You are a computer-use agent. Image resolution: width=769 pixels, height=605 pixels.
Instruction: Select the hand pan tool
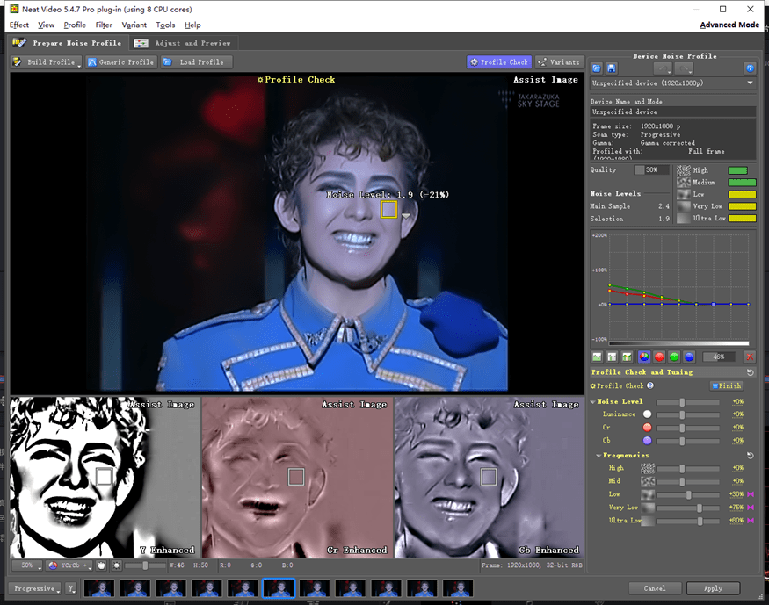(x=101, y=565)
